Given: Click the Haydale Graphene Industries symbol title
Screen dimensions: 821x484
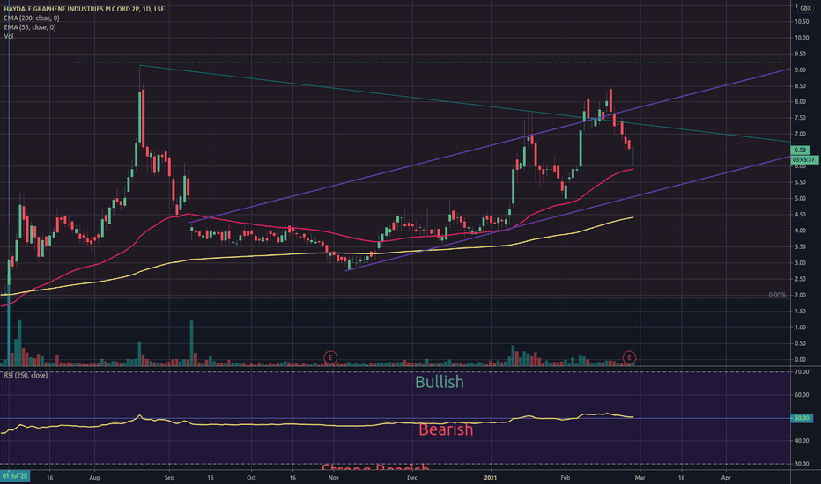Looking at the screenshot, I should [84, 9].
